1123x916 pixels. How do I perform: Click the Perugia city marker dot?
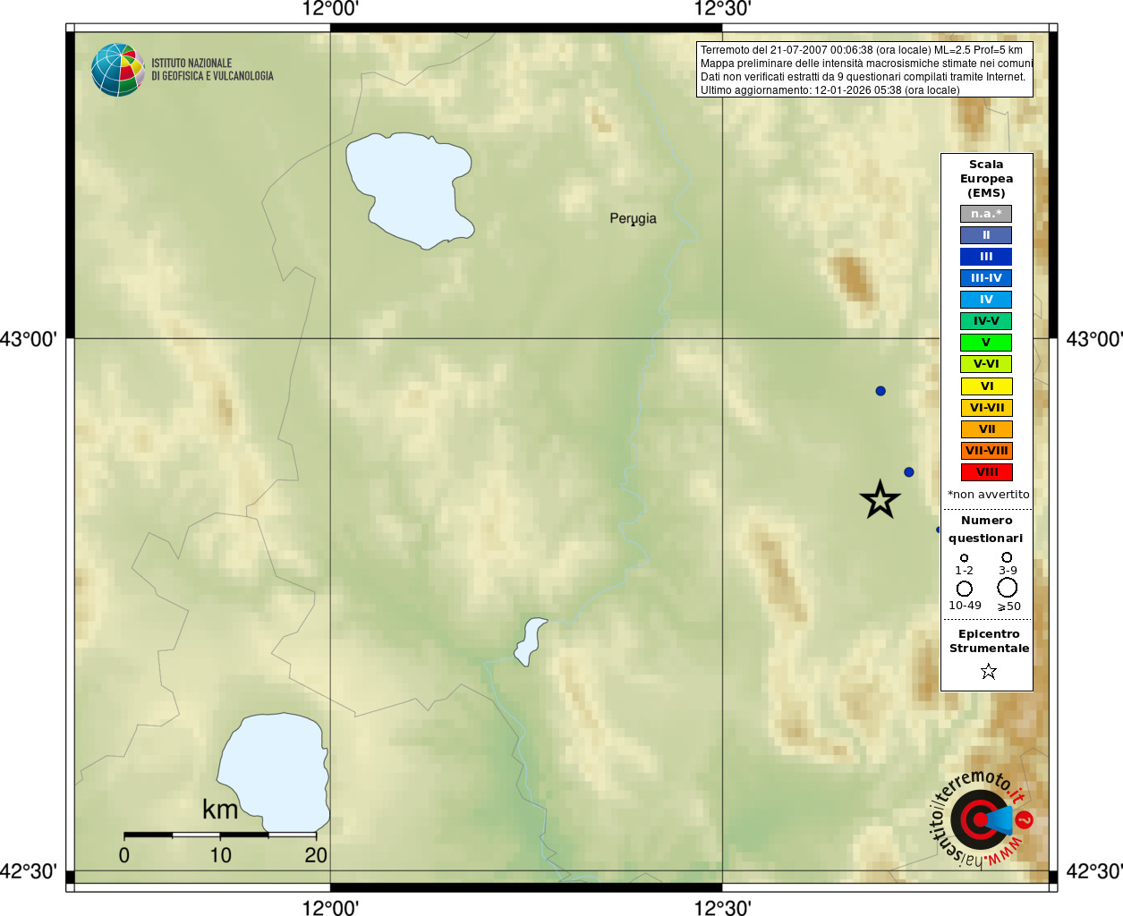click(x=634, y=225)
